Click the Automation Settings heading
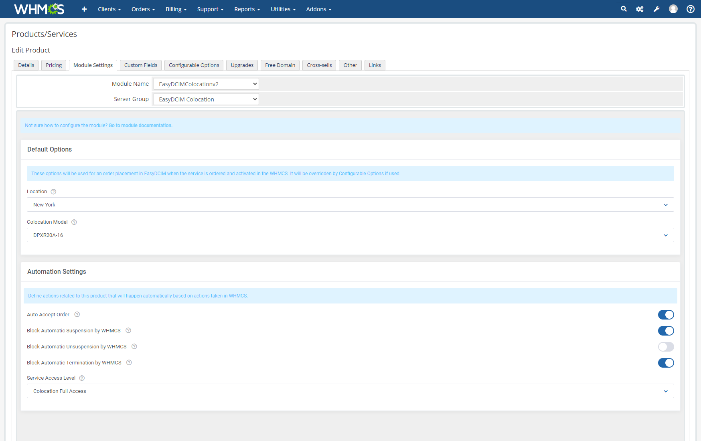 point(57,271)
